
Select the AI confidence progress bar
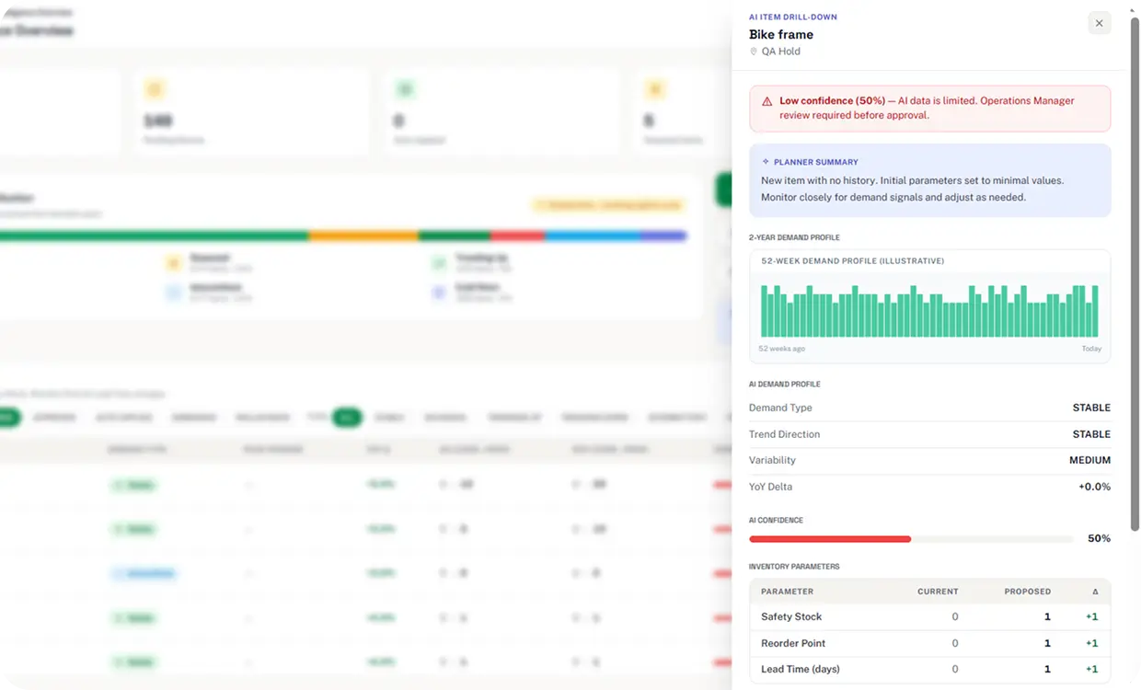tap(911, 538)
